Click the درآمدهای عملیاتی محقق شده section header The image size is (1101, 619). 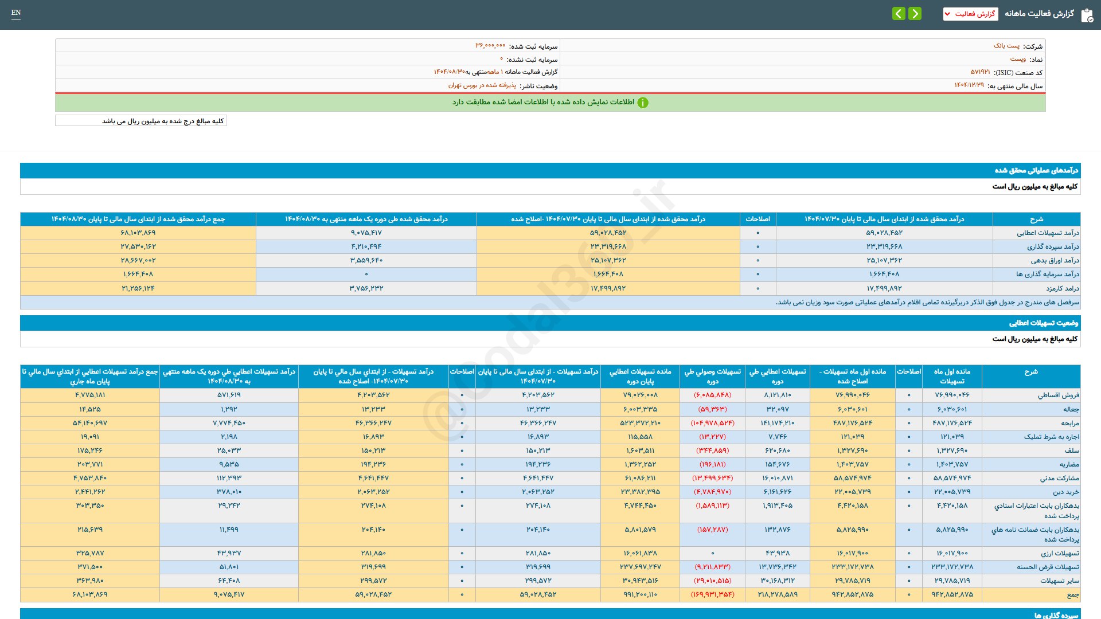[1036, 170]
